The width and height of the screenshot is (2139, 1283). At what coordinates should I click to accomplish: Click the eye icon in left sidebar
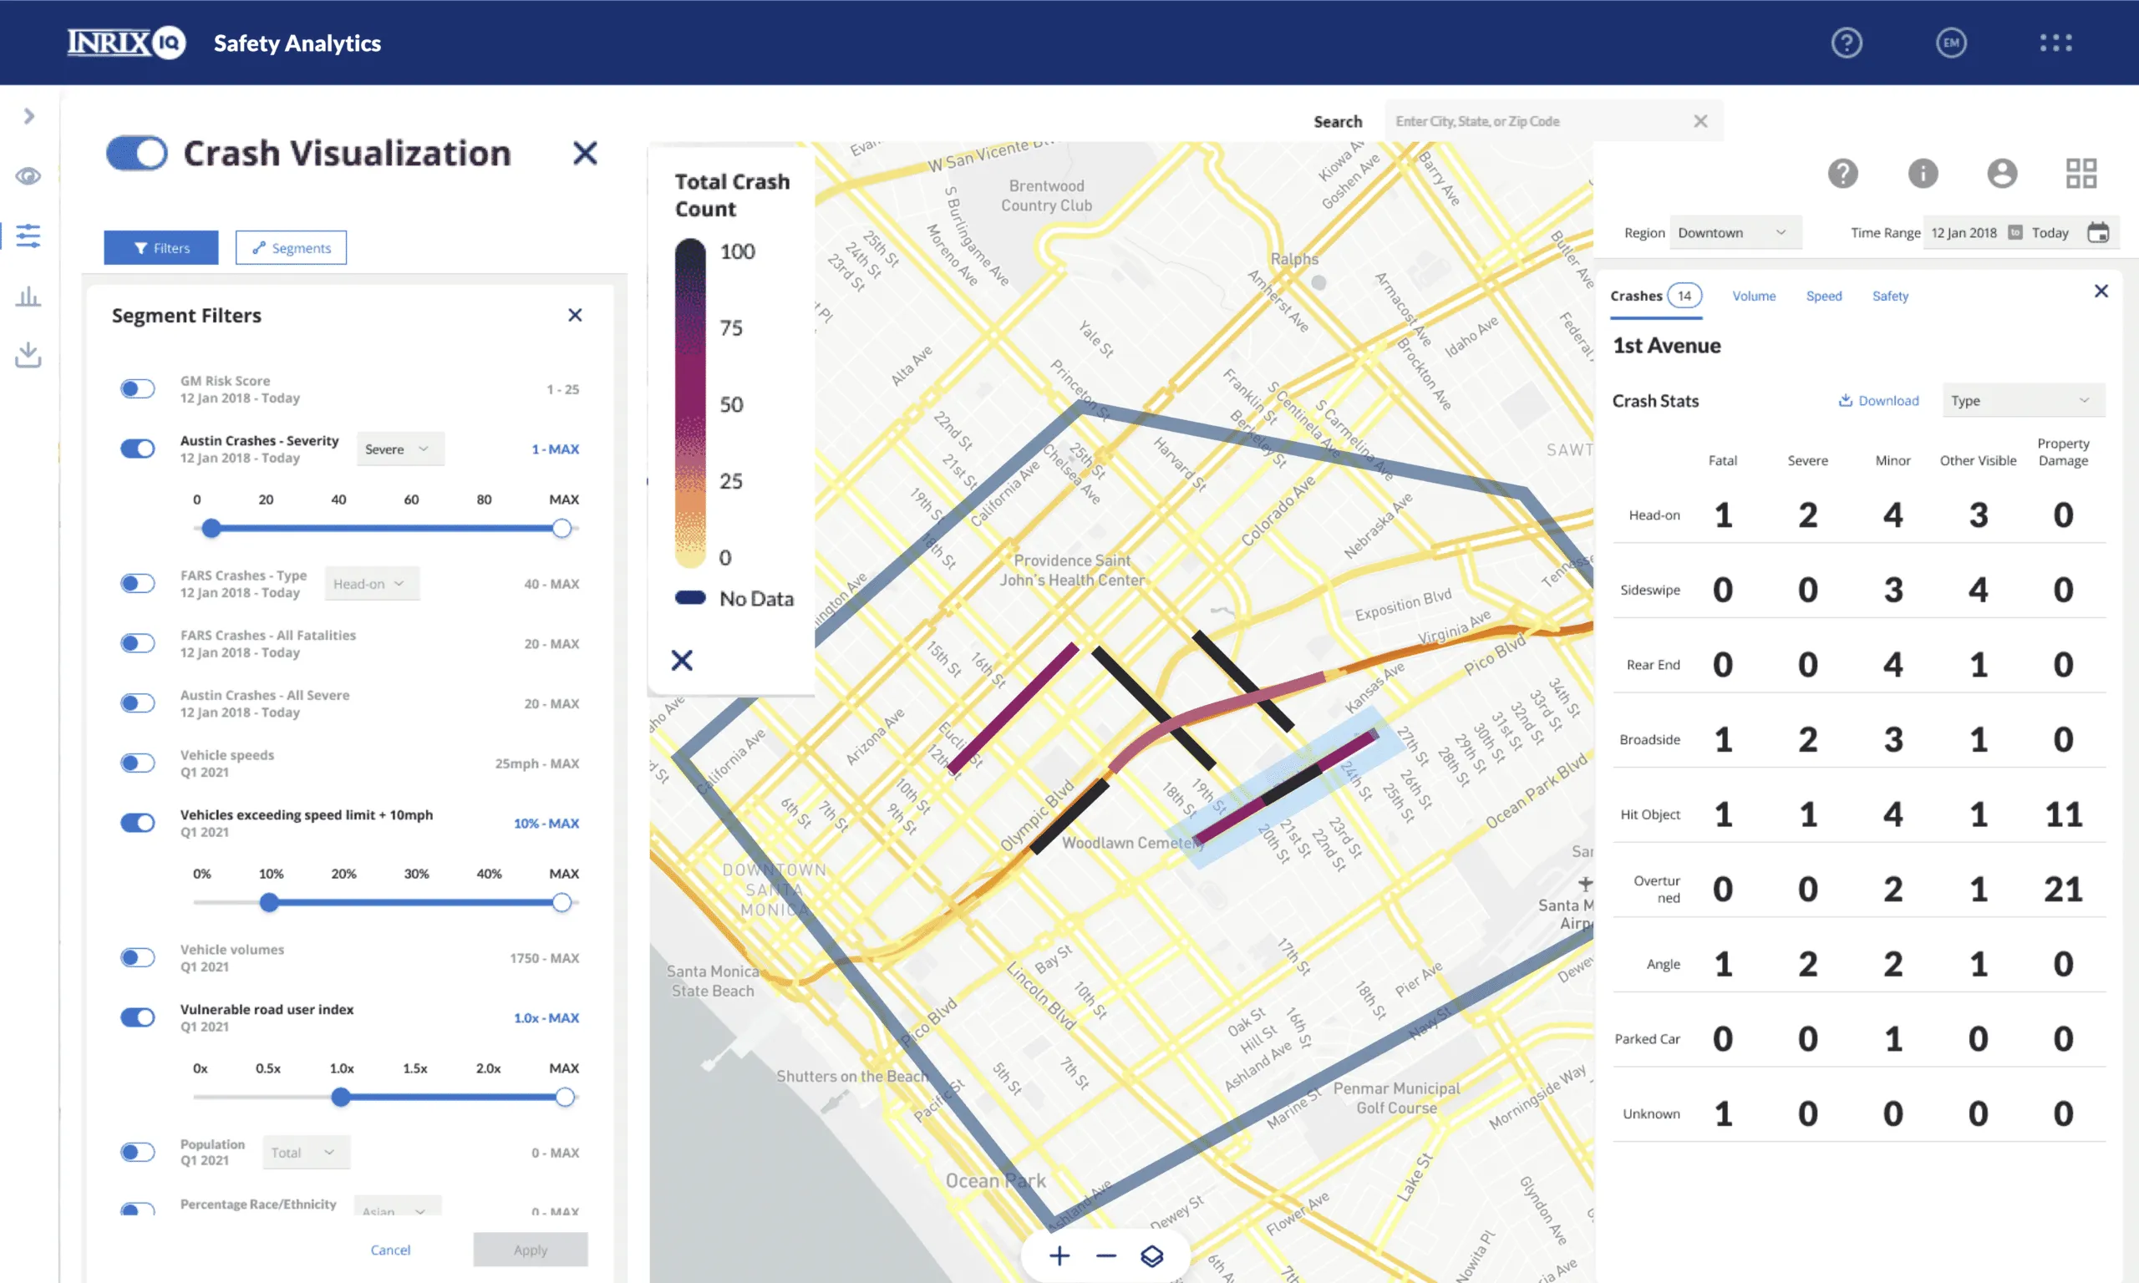pyautogui.click(x=28, y=176)
